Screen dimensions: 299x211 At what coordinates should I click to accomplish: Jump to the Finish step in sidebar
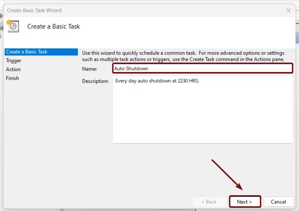[12, 78]
